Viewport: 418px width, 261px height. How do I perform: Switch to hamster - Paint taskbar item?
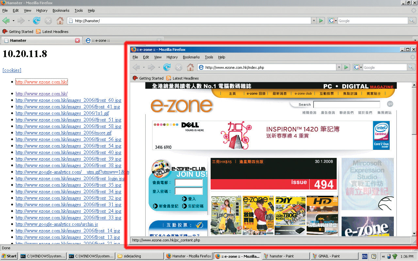coord(286,256)
